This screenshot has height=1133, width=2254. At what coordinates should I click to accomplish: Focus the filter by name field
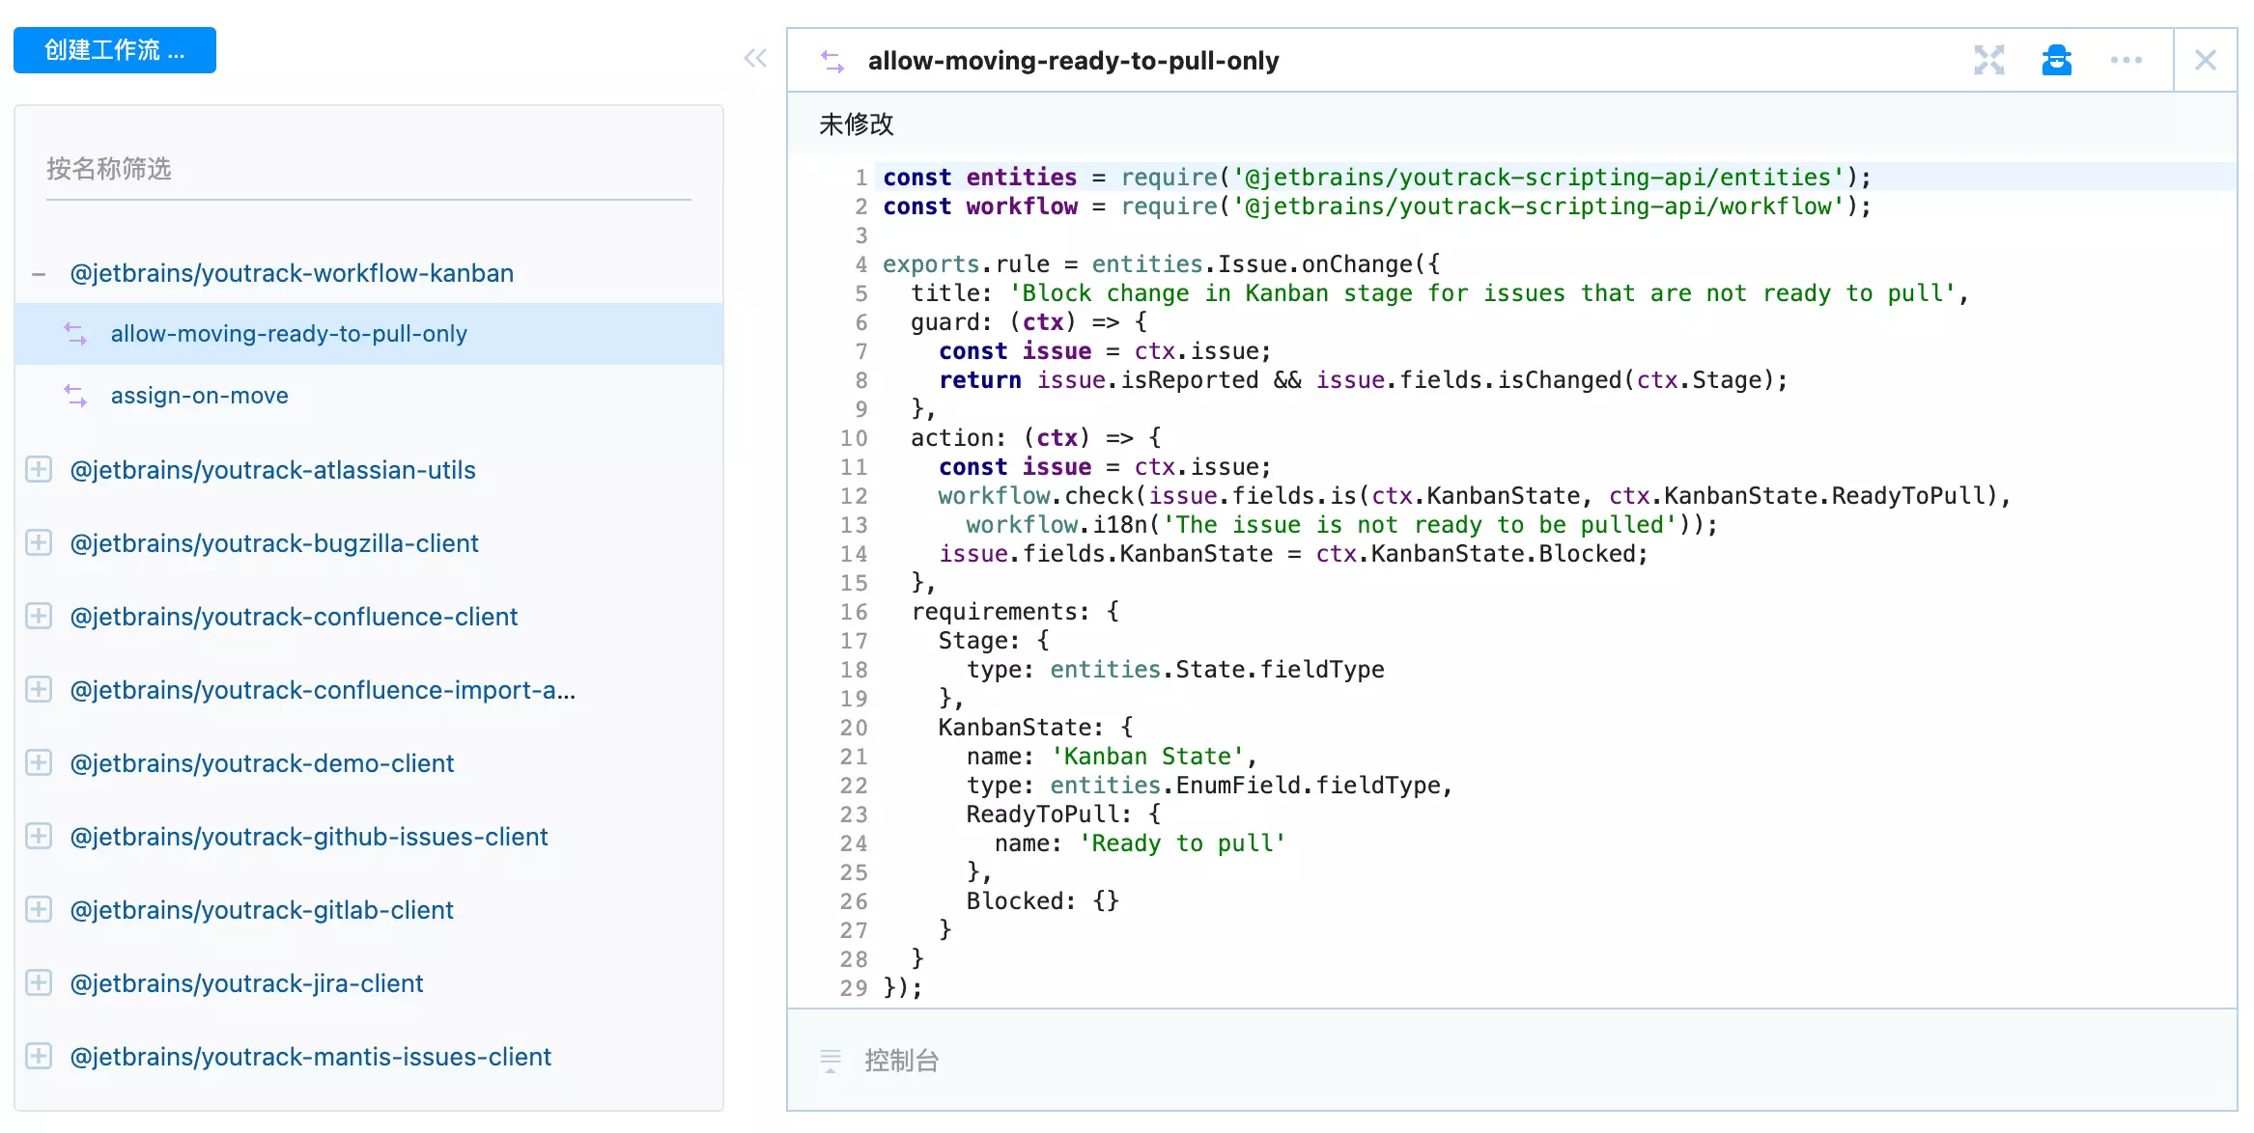click(368, 170)
